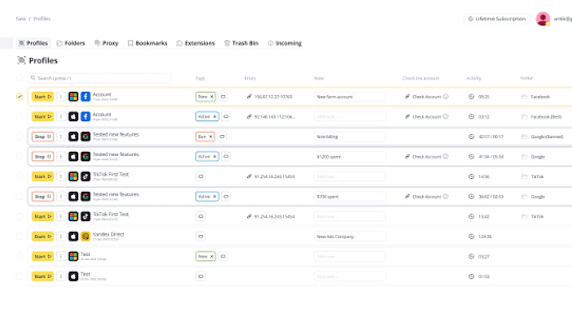
Task: Open three-dot menu for Nice billing row
Action: coord(61,136)
